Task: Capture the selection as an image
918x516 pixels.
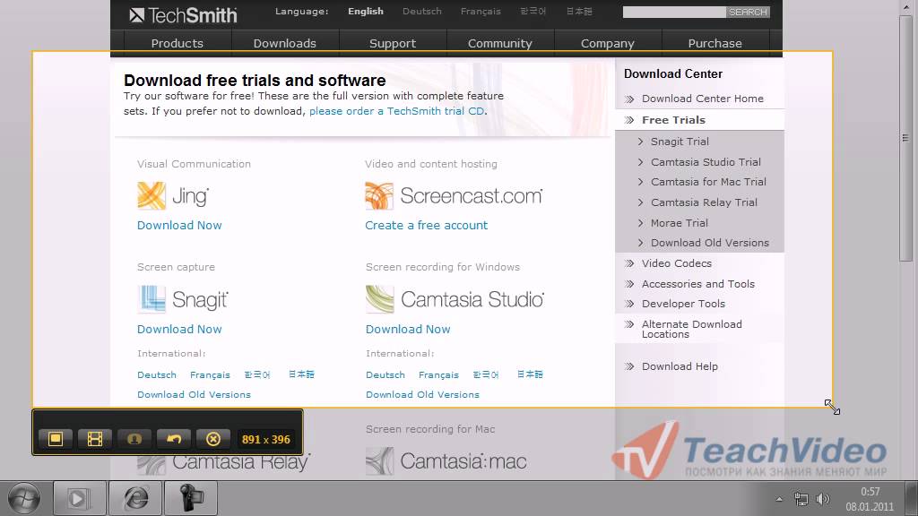Action: click(x=56, y=439)
